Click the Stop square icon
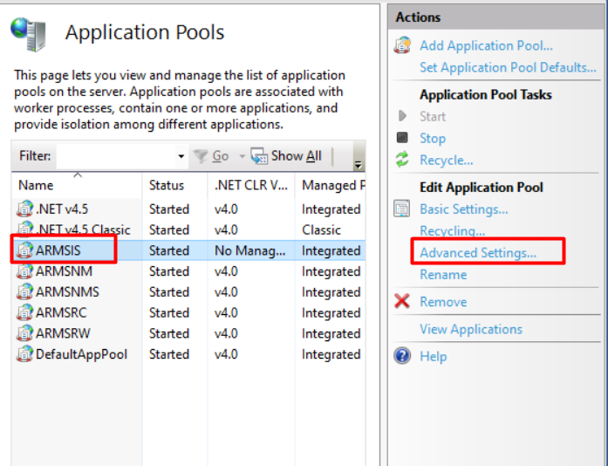 tap(402, 137)
